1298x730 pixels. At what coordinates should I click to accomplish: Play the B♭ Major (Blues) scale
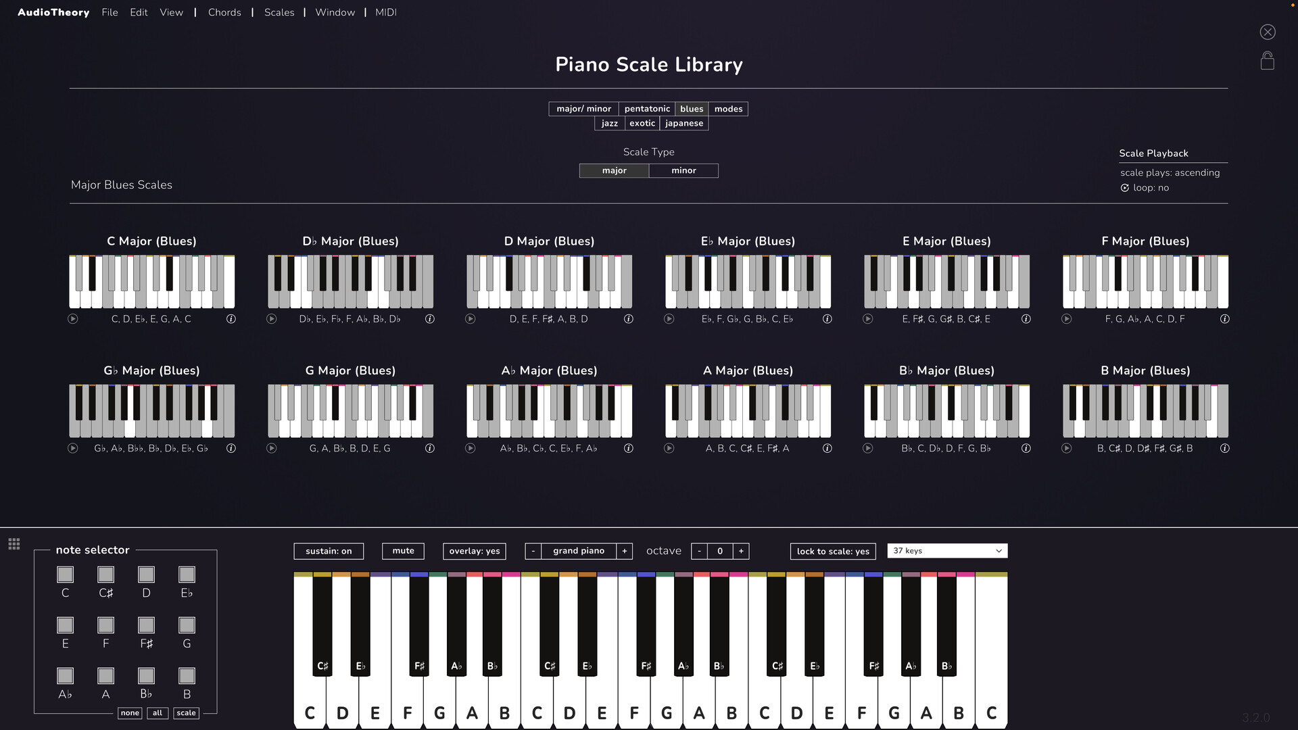pos(868,448)
